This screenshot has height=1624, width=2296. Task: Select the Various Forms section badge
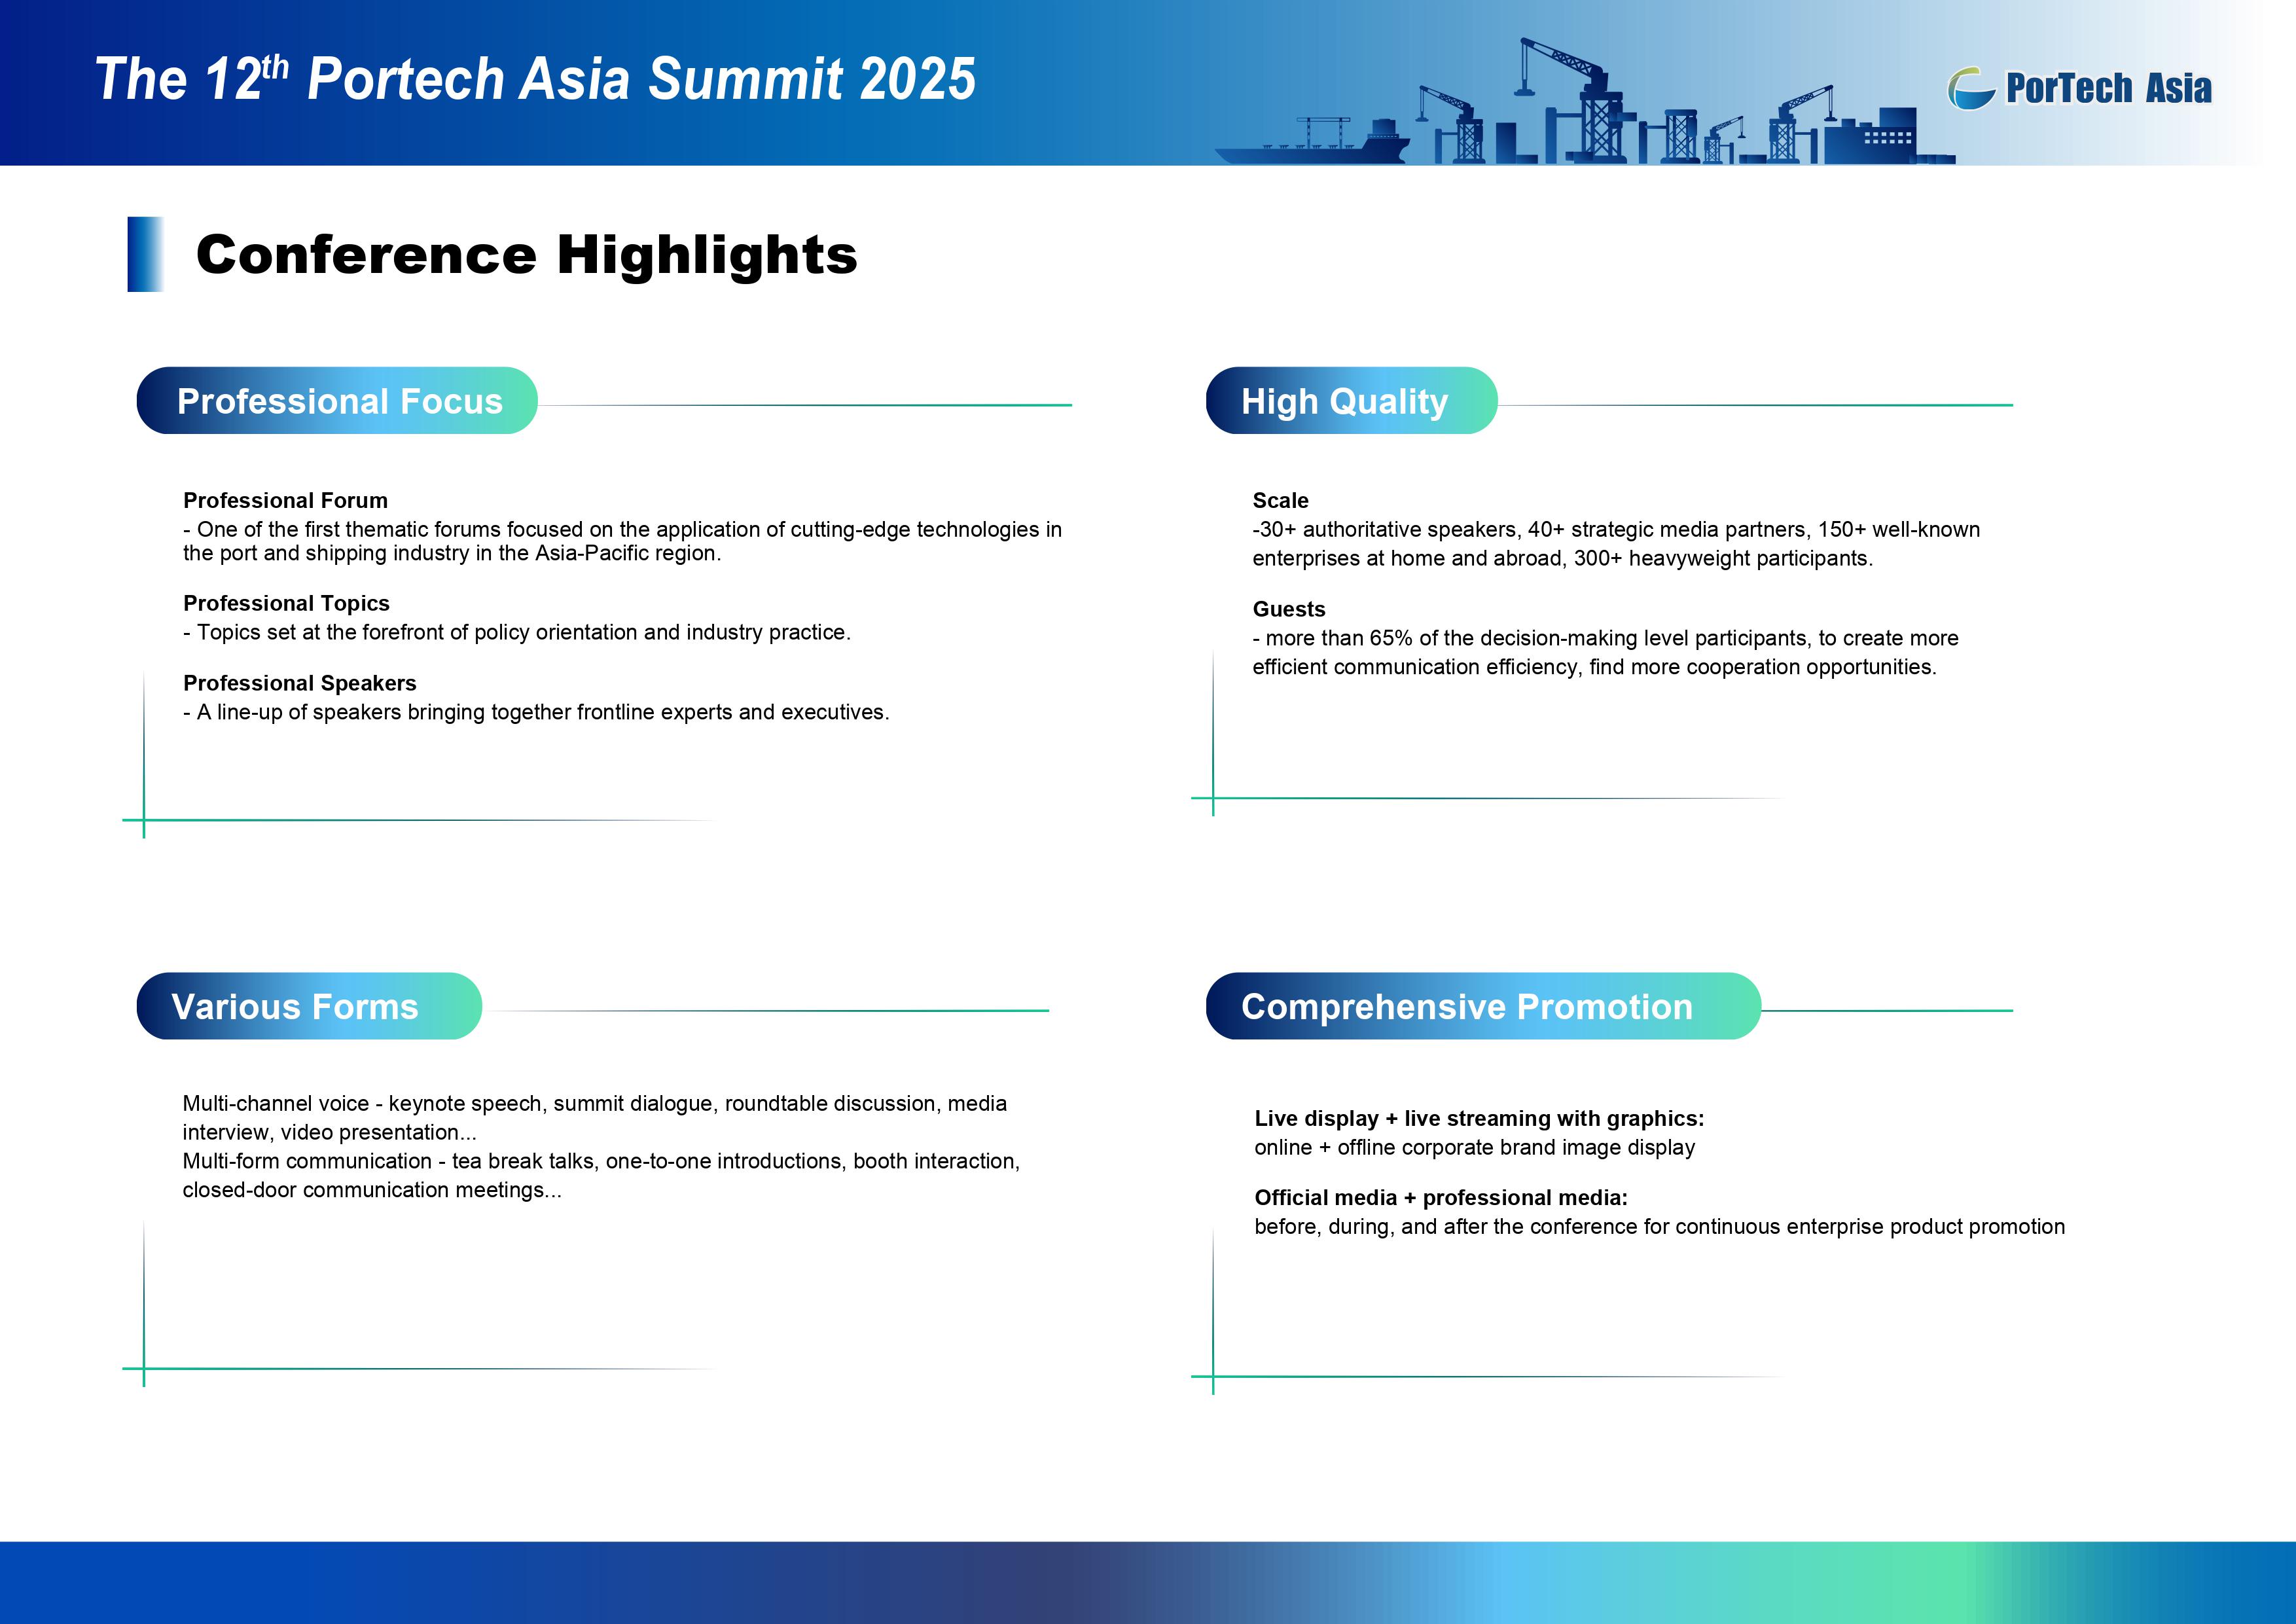click(309, 1006)
